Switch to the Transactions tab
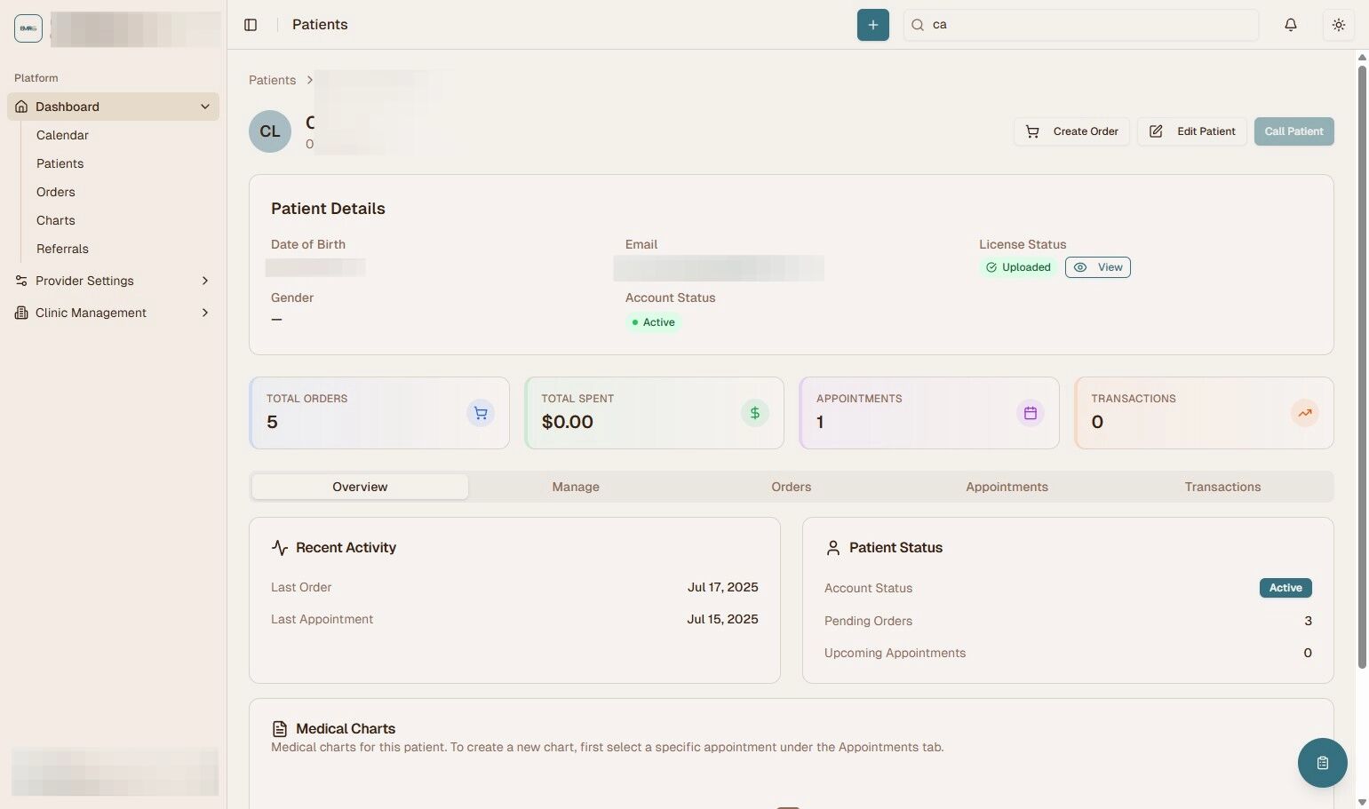 [x=1222, y=487]
